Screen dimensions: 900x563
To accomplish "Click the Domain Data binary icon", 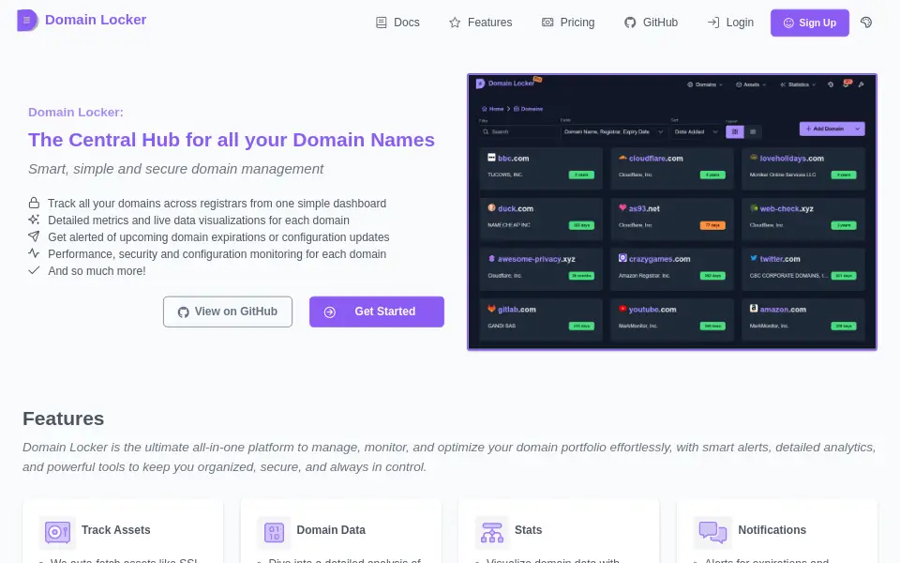I will coord(274,532).
